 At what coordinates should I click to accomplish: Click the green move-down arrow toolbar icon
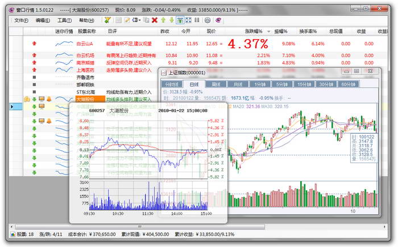[x=172, y=20]
